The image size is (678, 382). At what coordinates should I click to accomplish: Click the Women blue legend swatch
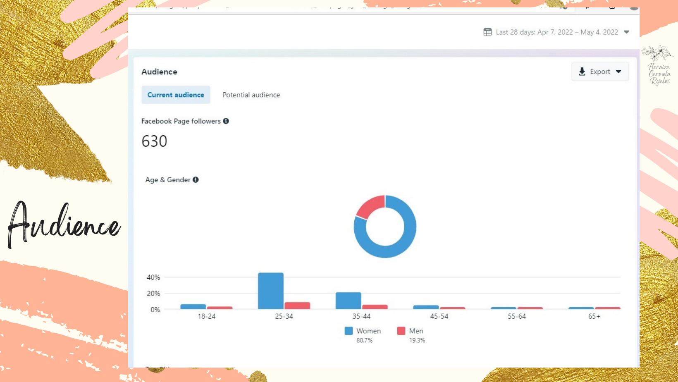pos(349,331)
